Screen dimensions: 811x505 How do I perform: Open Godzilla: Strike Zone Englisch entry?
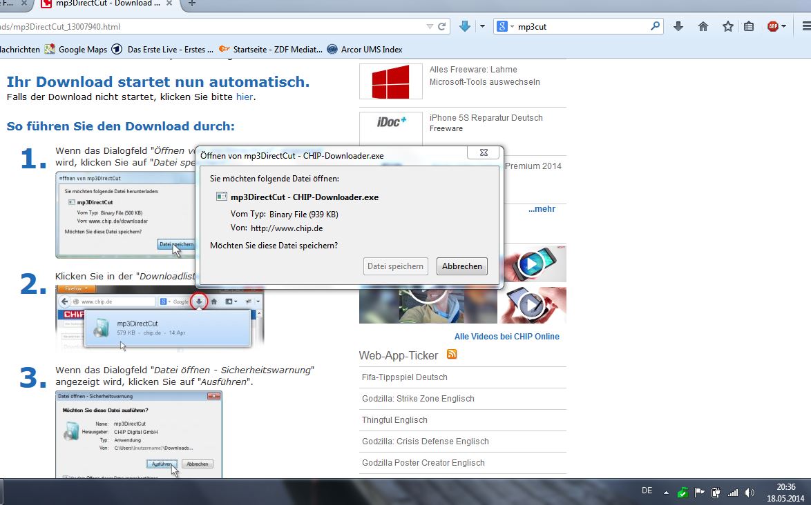(418, 399)
